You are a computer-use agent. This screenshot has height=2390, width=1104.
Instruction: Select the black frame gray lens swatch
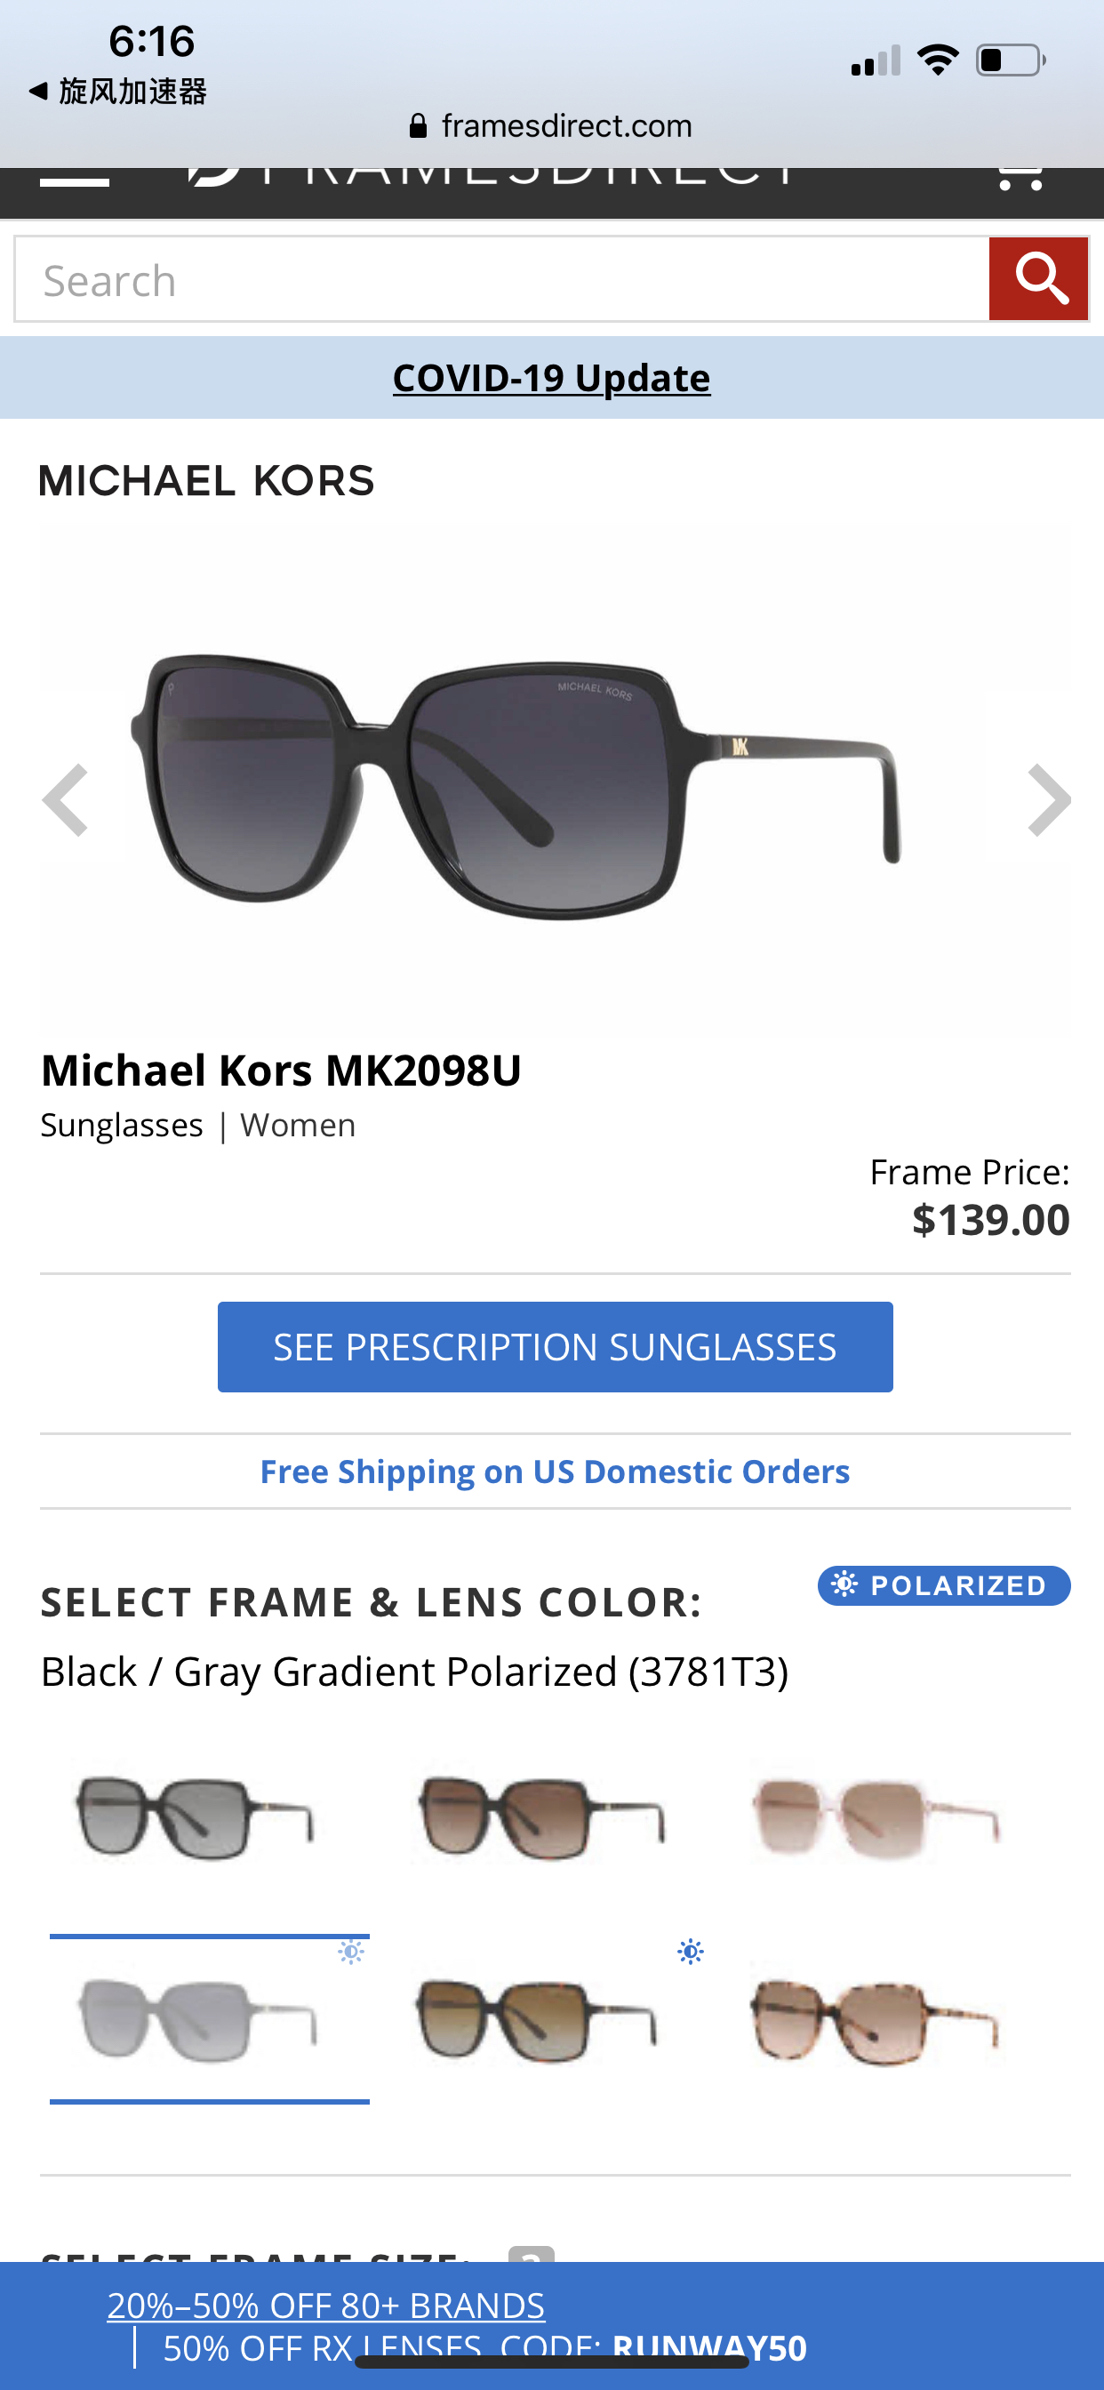tap(195, 1817)
